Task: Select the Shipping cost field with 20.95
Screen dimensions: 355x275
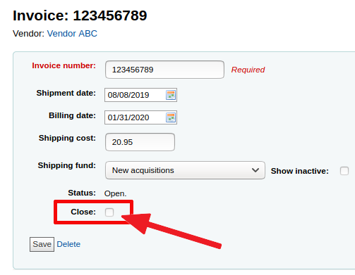Action: [140, 142]
